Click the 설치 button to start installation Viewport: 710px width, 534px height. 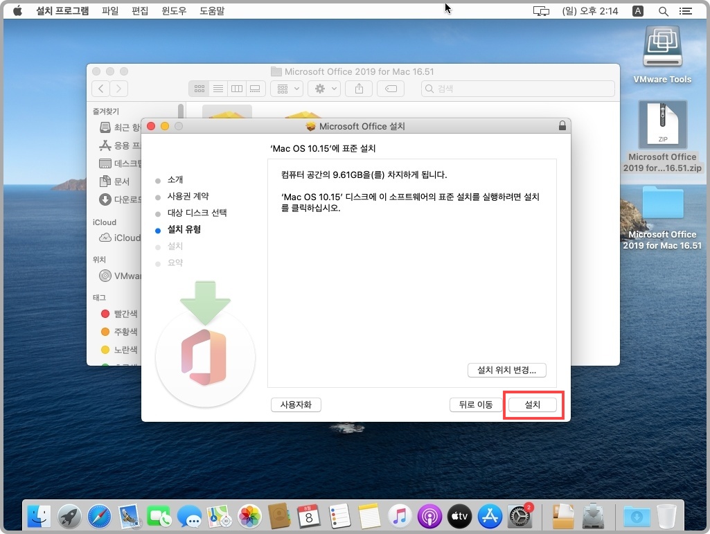533,404
